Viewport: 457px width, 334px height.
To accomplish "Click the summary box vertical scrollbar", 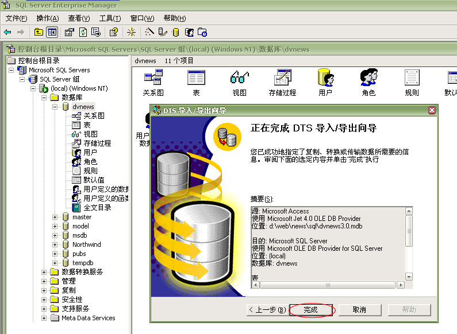I will point(409,247).
